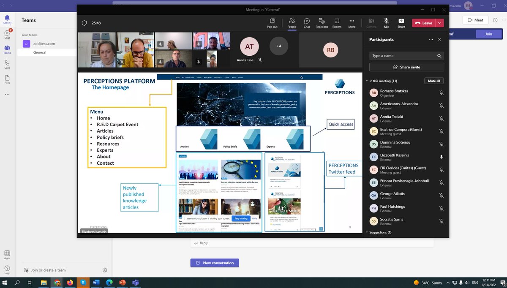This screenshot has height=288, width=507.
Task: Unmute the Mic in meeting toolbar
Action: point(386,23)
